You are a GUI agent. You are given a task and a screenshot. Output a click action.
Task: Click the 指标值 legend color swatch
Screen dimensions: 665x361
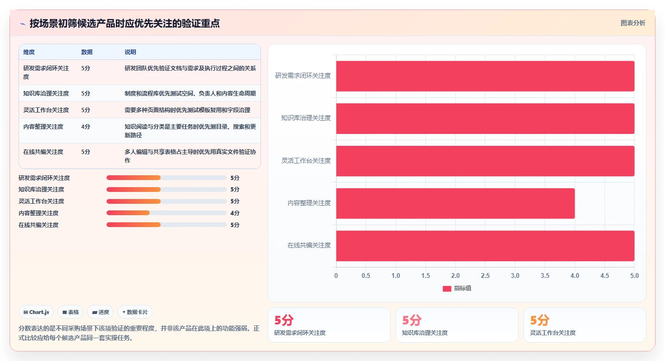click(x=447, y=289)
